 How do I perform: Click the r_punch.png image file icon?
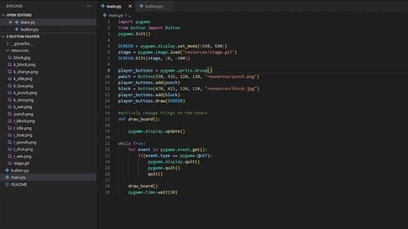[10, 142]
